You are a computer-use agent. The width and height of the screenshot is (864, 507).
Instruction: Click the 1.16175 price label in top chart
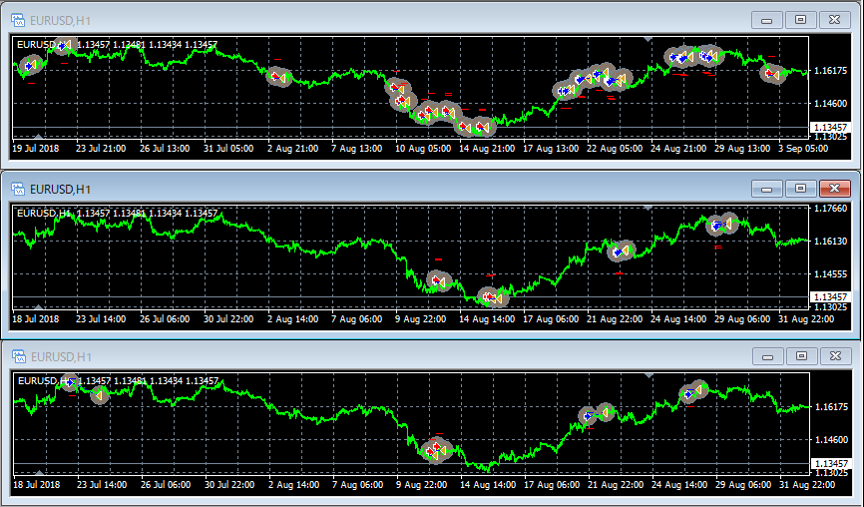tap(830, 71)
